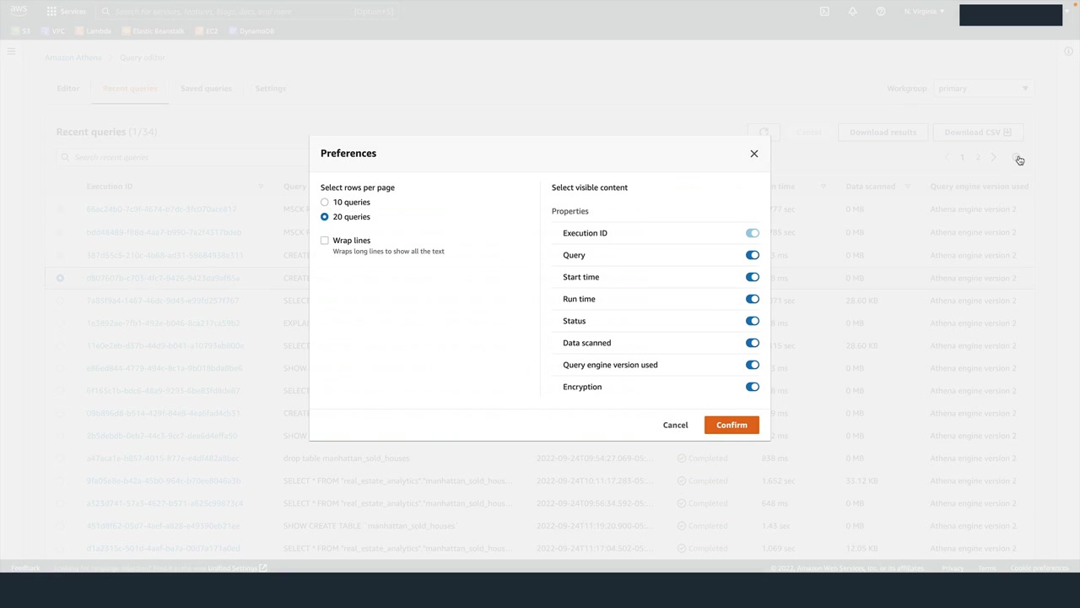Open the Terms footer link
Image resolution: width=1080 pixels, height=608 pixels.
[986, 568]
